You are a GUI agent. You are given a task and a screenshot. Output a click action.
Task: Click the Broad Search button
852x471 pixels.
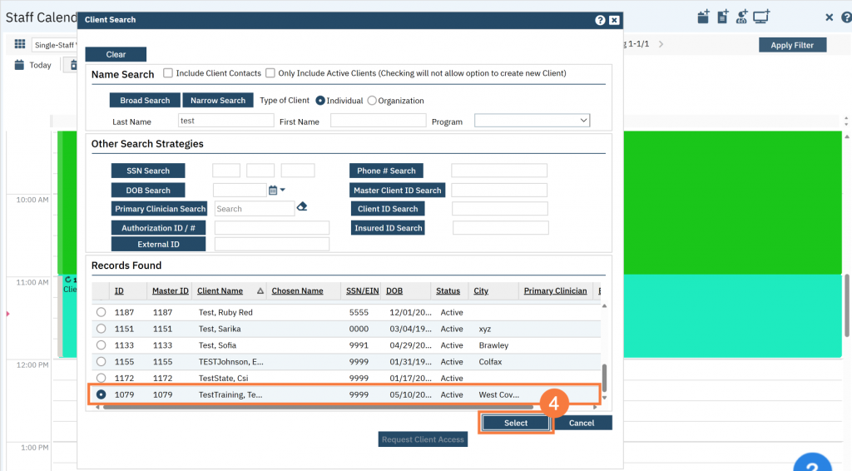click(145, 101)
